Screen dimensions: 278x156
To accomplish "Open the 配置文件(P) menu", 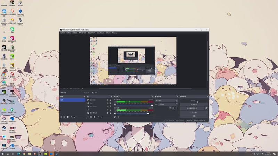I will (91, 33).
